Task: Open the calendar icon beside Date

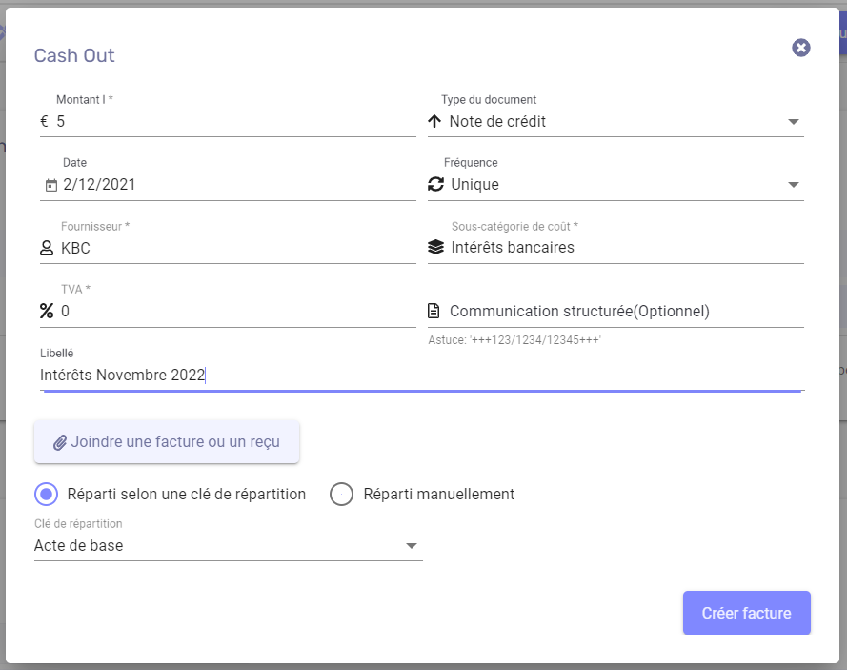Action: (50, 185)
